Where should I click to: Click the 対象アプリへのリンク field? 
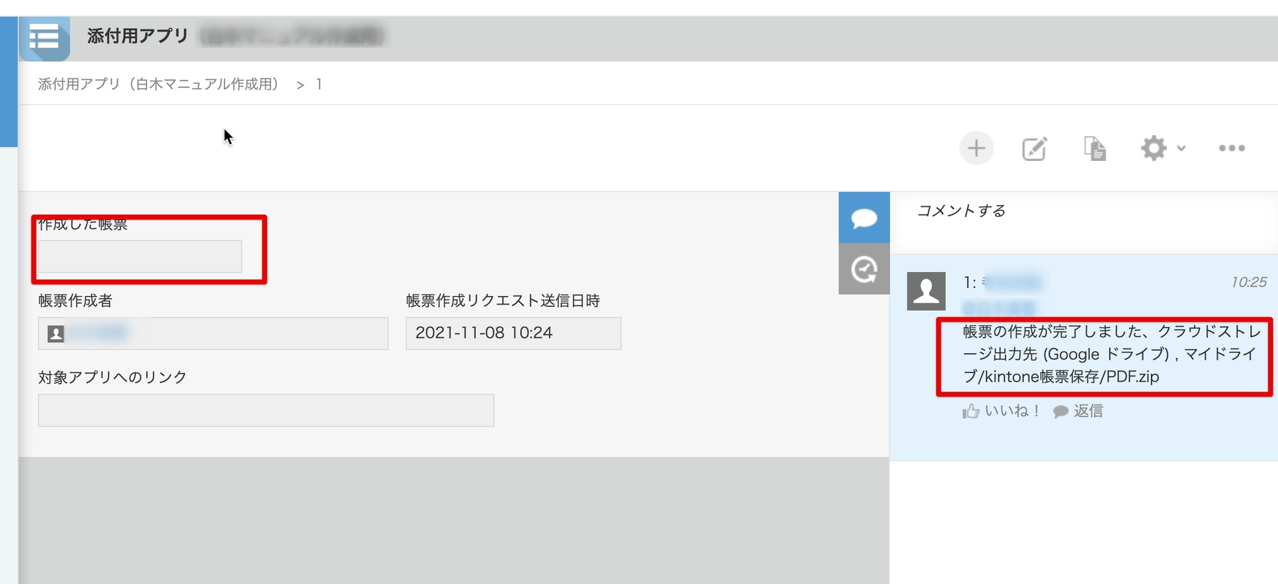[x=266, y=410]
